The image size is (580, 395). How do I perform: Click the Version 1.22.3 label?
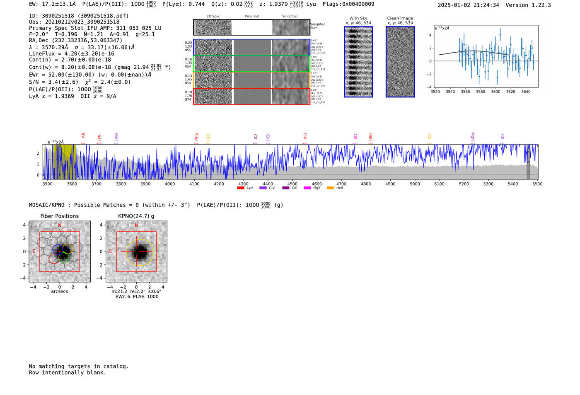(x=528, y=5)
